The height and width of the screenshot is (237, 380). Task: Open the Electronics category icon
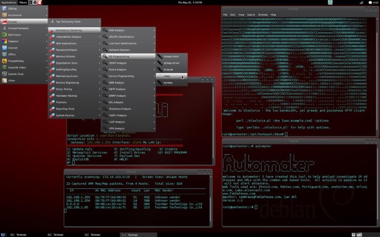click(x=4, y=35)
